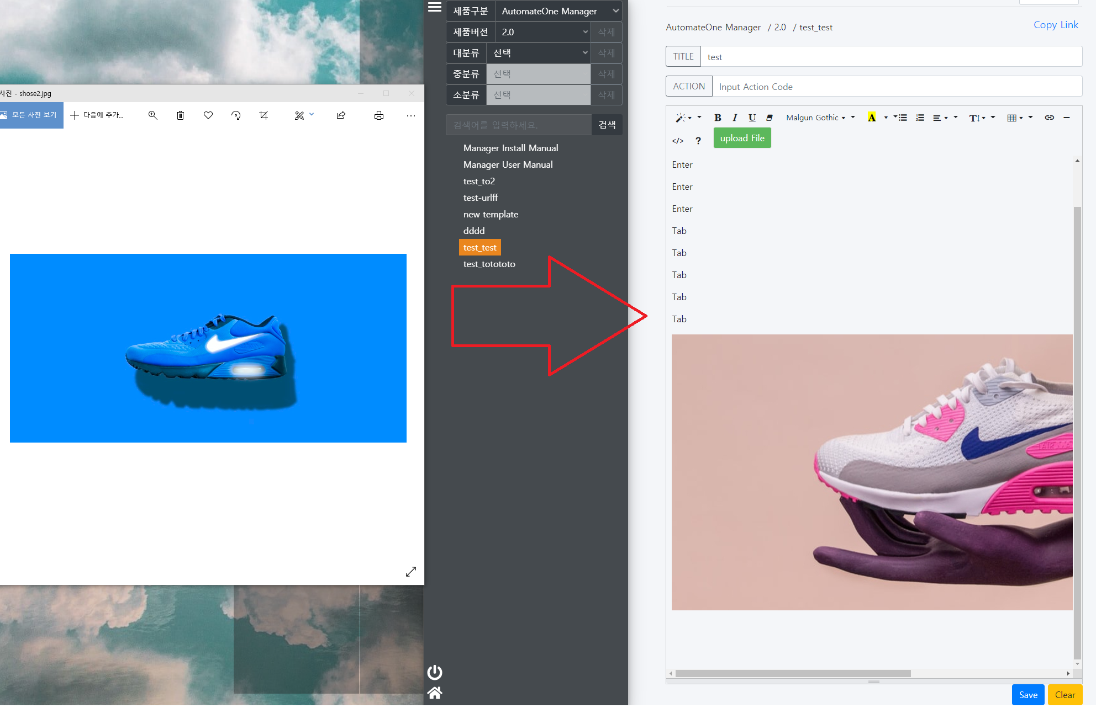Screen dimensions: 1096x708
Task: Insert a link with the chain icon
Action: (1049, 118)
